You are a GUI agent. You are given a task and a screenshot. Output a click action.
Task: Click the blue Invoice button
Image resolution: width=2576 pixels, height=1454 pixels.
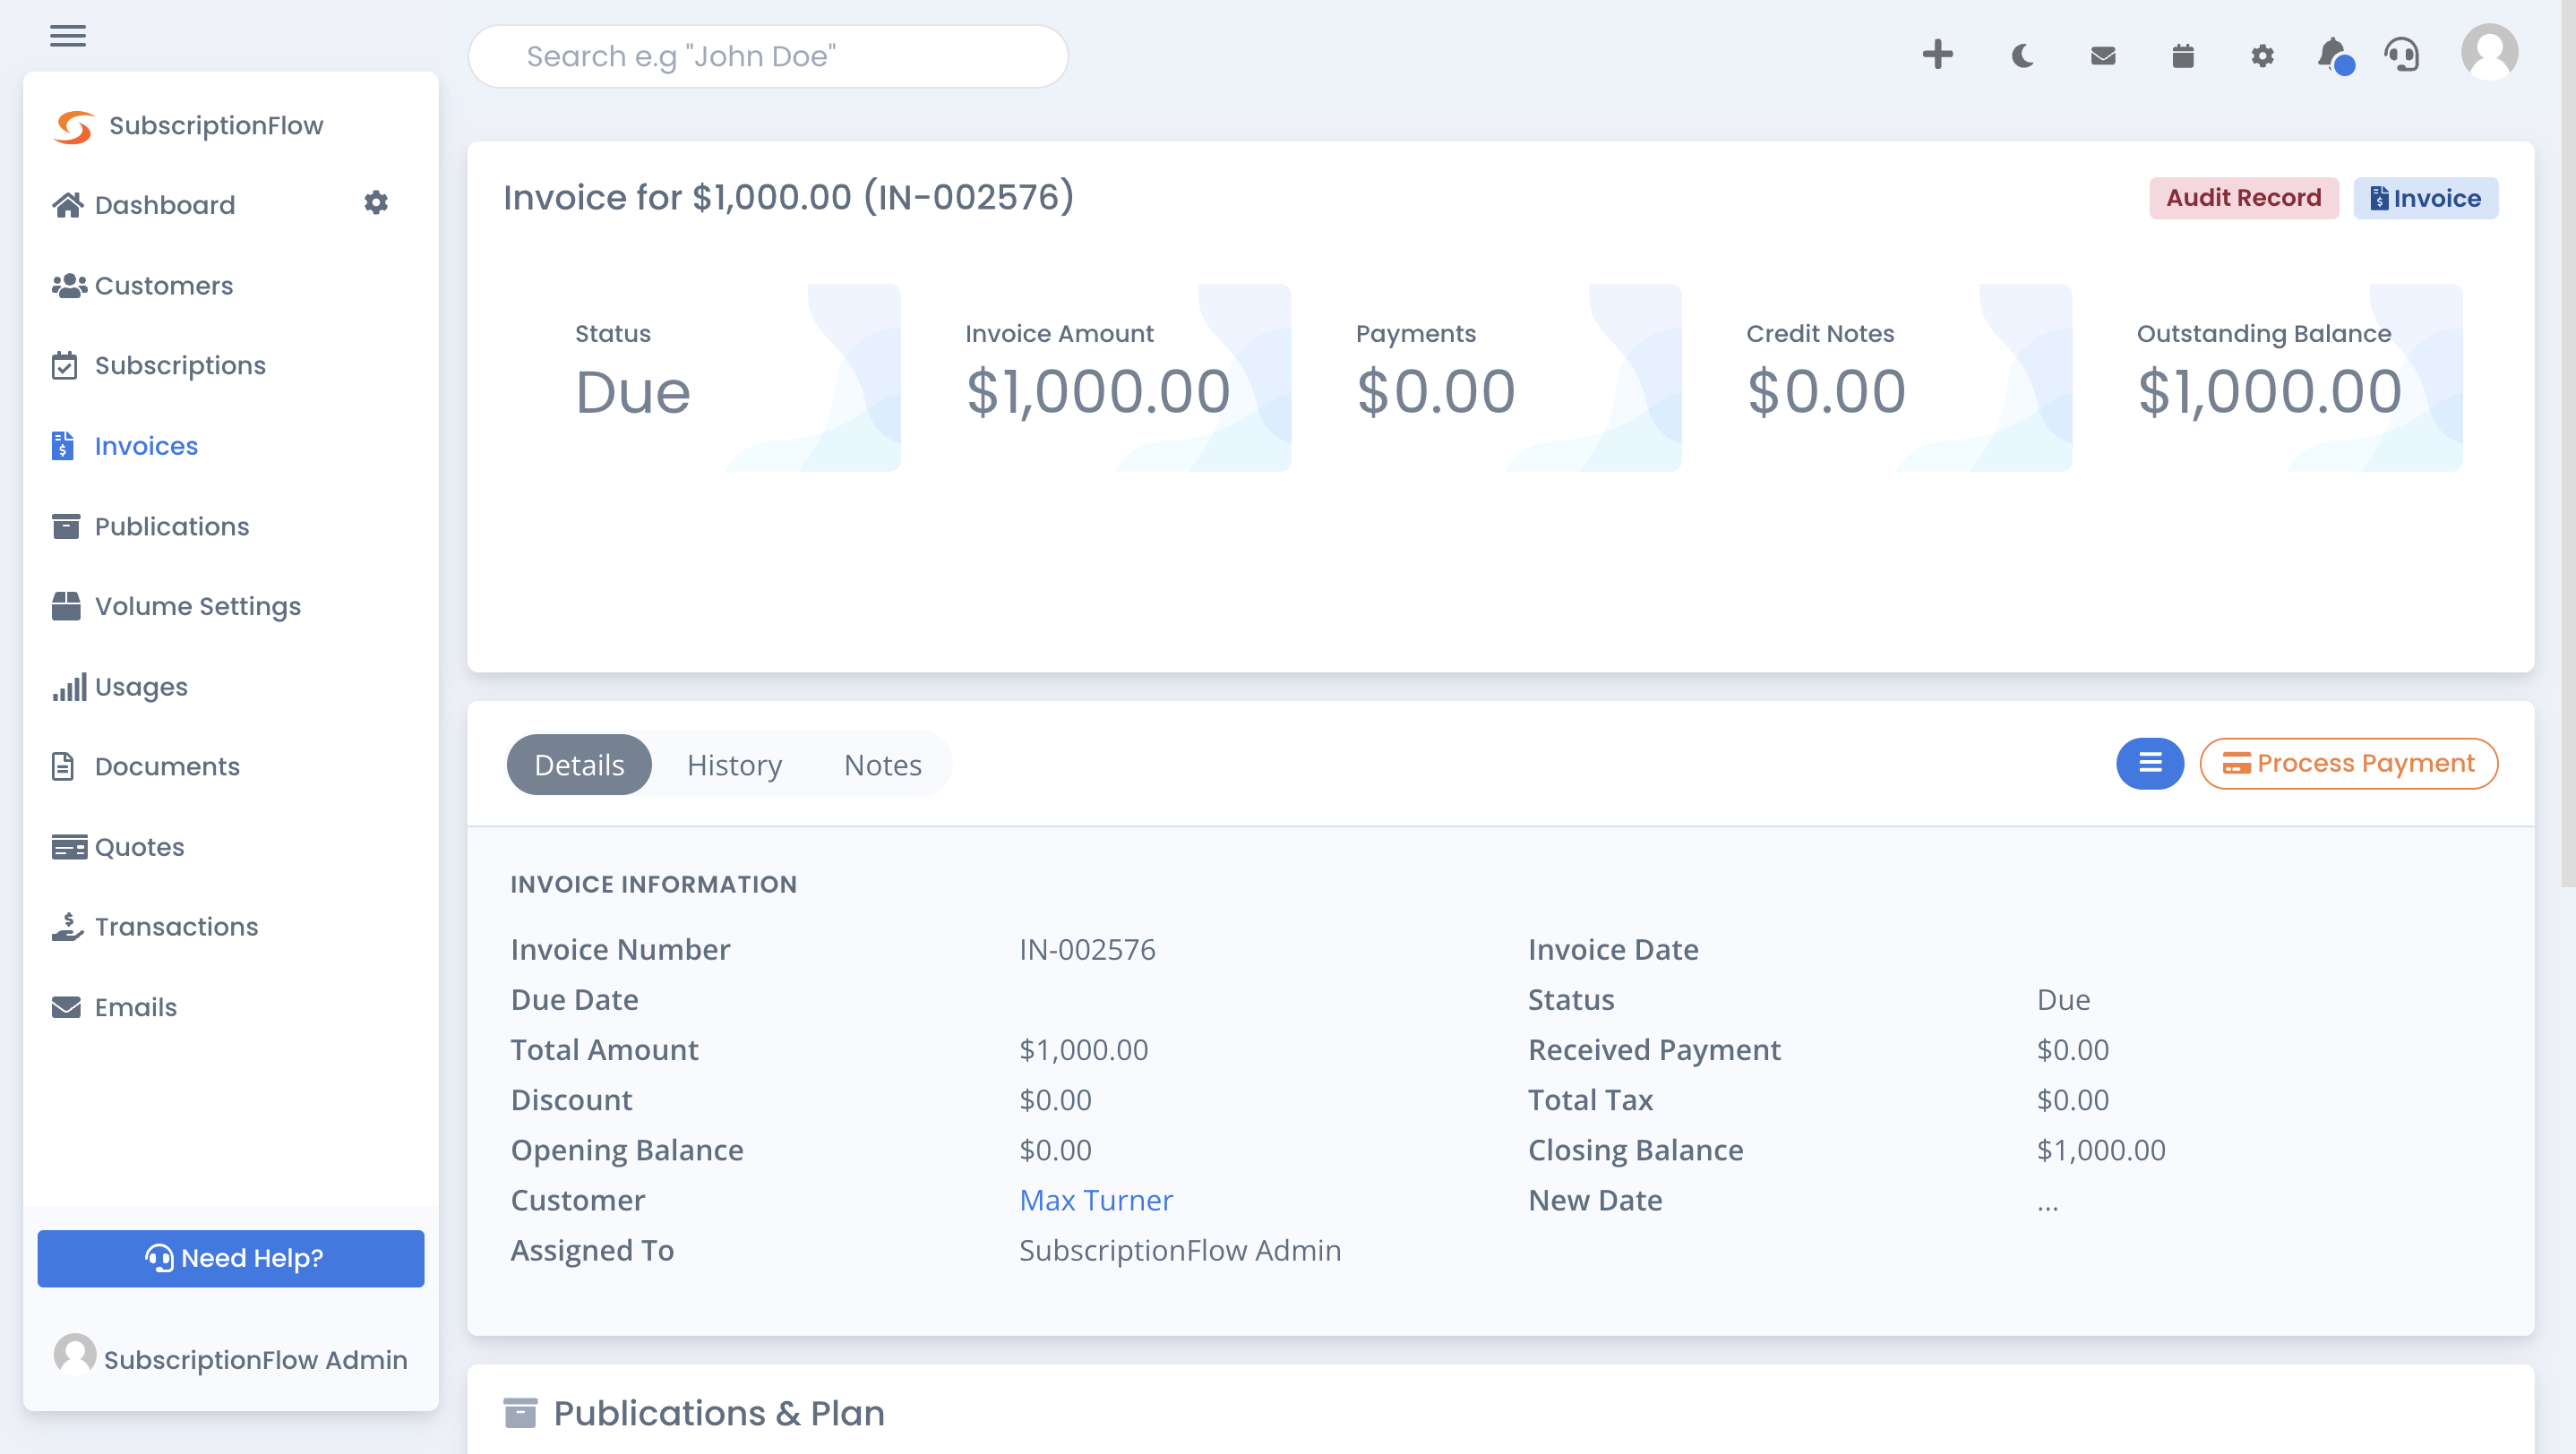(x=2425, y=198)
